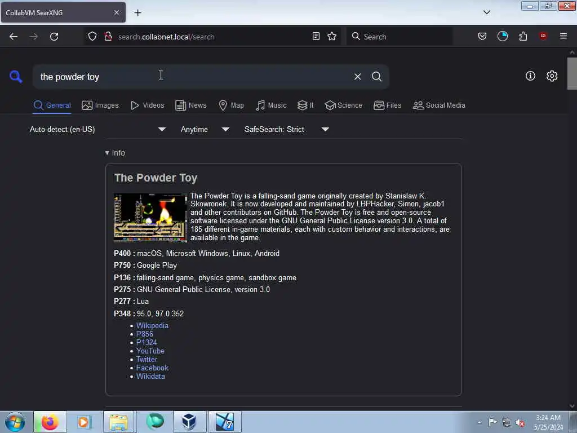Click the SearXNG logo magnifier icon
The width and height of the screenshot is (577, 433).
click(16, 77)
